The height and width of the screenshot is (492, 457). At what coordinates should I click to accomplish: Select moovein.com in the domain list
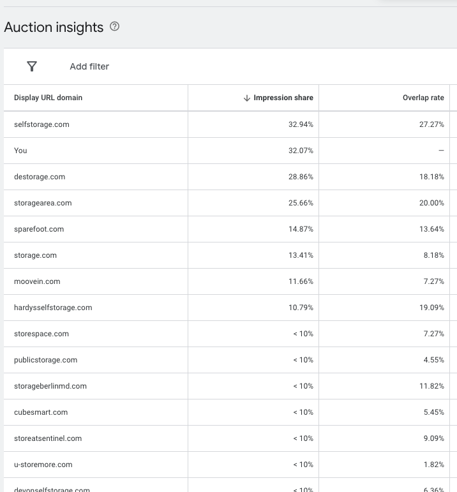37,281
